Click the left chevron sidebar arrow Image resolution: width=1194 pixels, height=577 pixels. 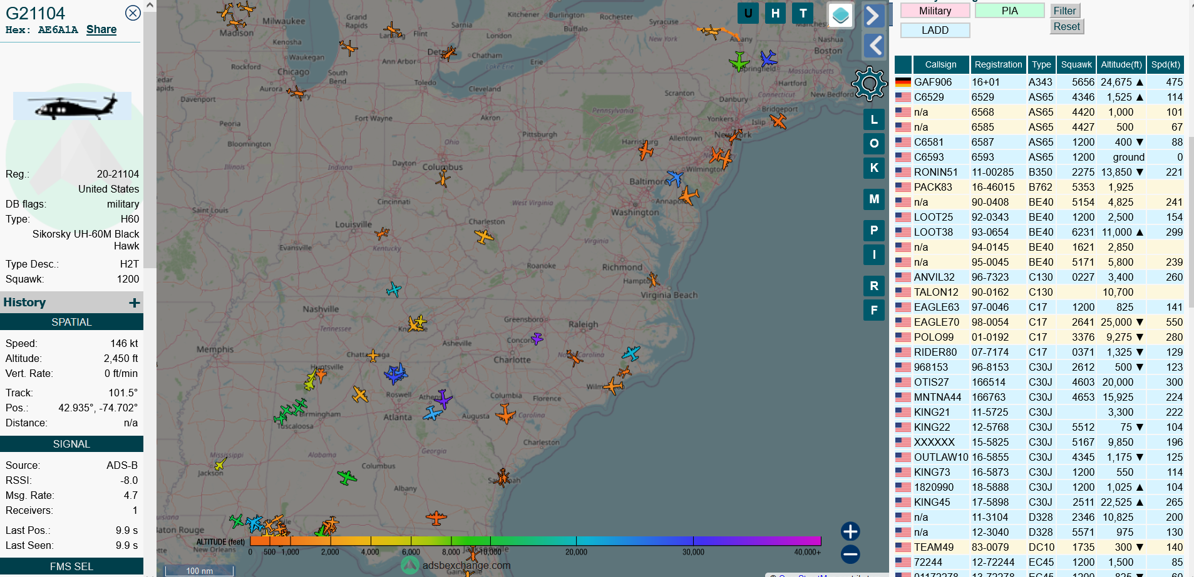873,46
